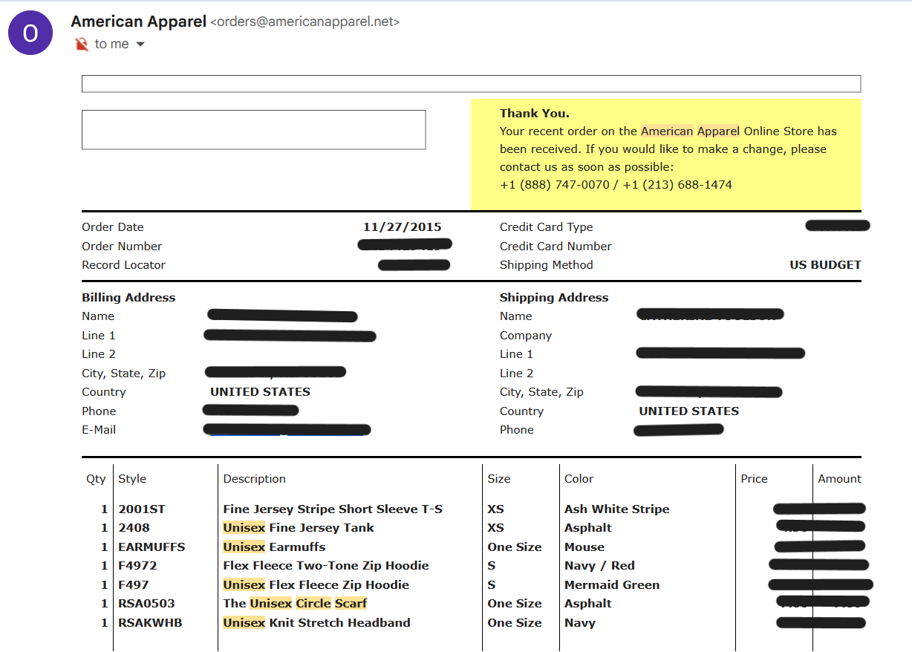Image resolution: width=912 pixels, height=652 pixels.
Task: Click 'Flex Fleece Two-Tone Zip Hoodie' description
Action: point(326,566)
